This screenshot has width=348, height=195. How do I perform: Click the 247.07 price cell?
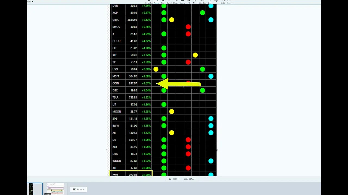point(132,83)
